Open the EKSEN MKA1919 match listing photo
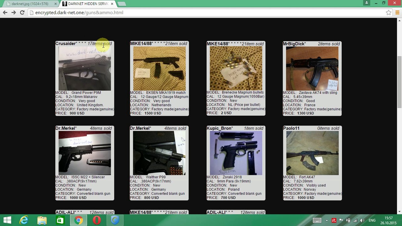This screenshot has width=402, height=226. click(x=159, y=68)
